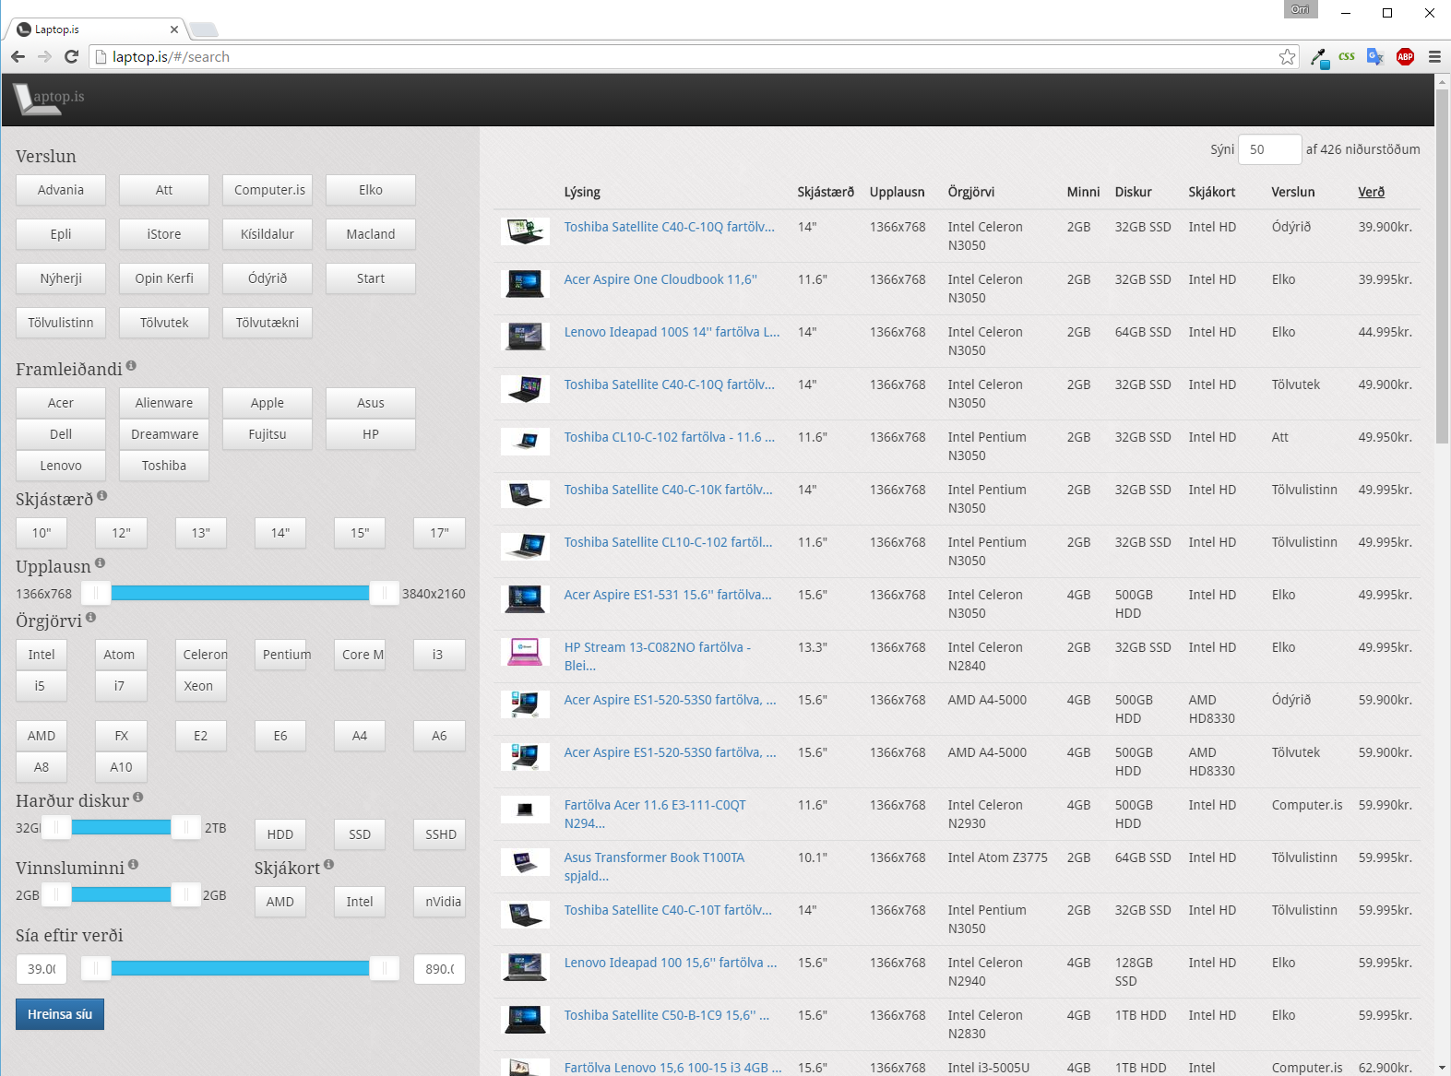
Task: Reload the page with refresh icon
Action: [x=71, y=57]
